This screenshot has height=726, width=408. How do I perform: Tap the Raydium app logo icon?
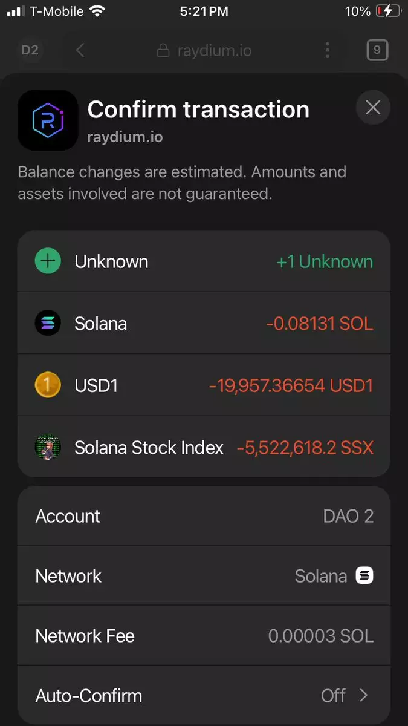click(x=48, y=120)
